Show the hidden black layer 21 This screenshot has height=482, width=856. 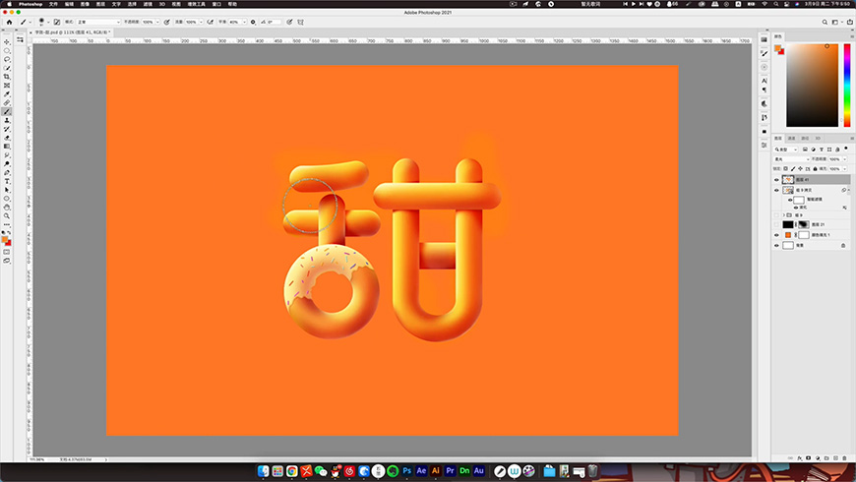click(x=776, y=224)
